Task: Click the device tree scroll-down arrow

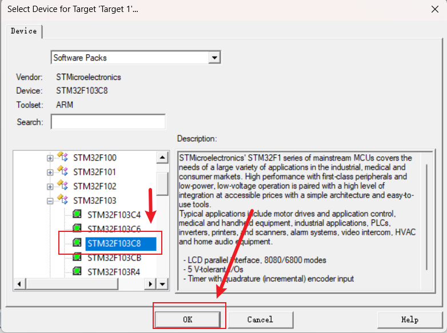Action: (x=162, y=284)
